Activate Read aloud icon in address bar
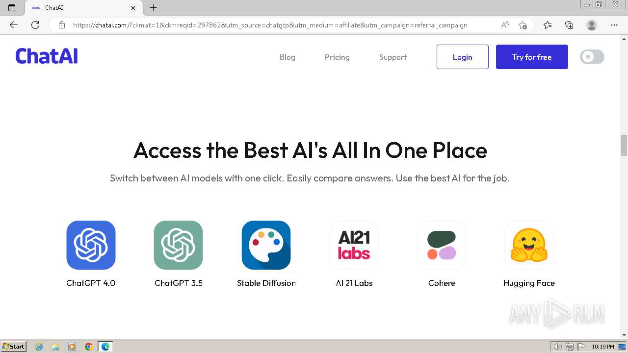 505,25
